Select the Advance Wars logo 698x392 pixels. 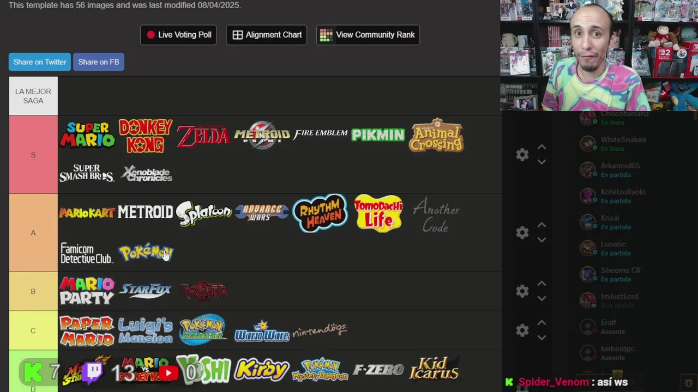[x=262, y=213]
